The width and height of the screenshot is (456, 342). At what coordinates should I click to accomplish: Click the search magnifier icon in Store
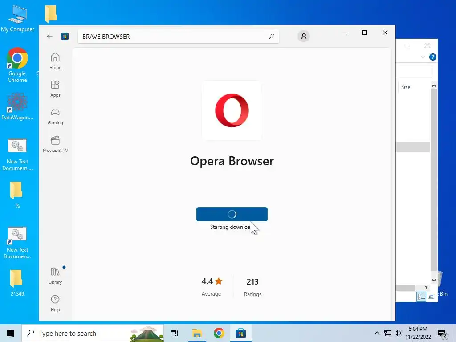click(x=272, y=37)
